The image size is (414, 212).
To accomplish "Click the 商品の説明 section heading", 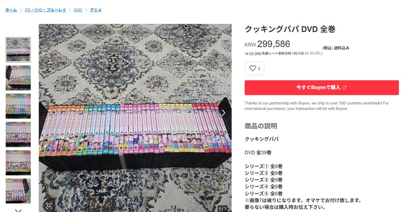I will point(261,126).
